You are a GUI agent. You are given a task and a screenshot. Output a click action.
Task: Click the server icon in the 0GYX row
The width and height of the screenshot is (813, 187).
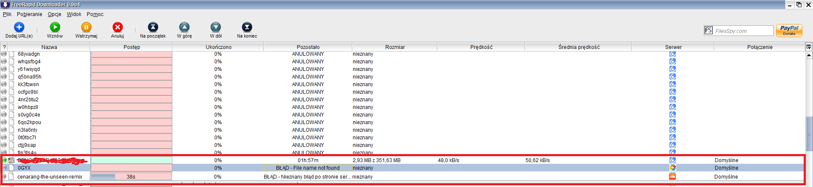672,168
